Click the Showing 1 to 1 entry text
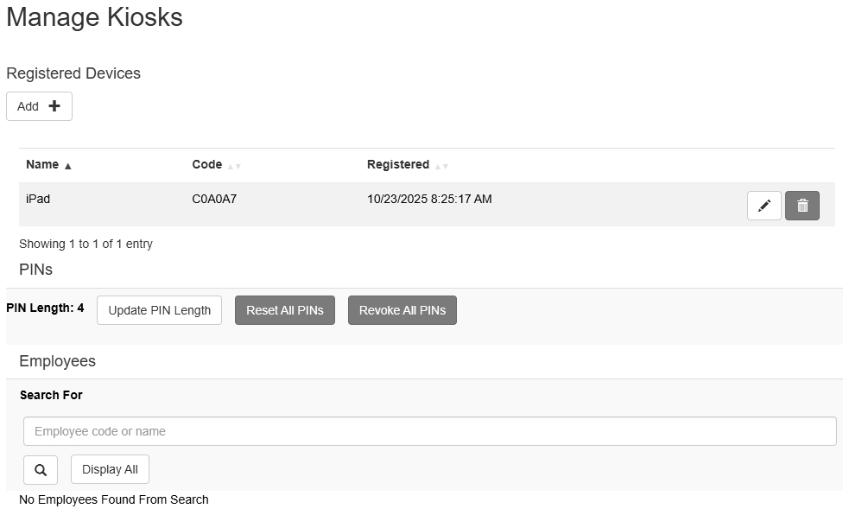This screenshot has width=843, height=515. point(86,244)
